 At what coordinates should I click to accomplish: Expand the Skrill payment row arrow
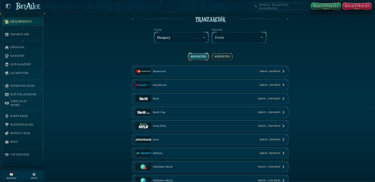point(283,99)
